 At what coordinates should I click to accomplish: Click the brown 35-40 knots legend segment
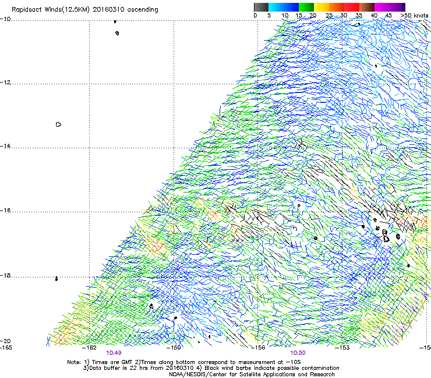point(367,7)
